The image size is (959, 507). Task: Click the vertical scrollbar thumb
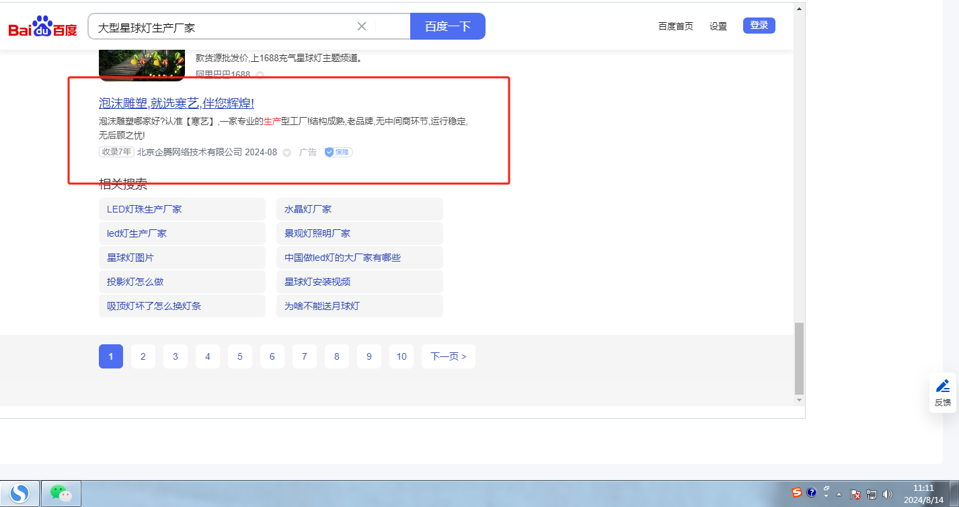point(799,358)
